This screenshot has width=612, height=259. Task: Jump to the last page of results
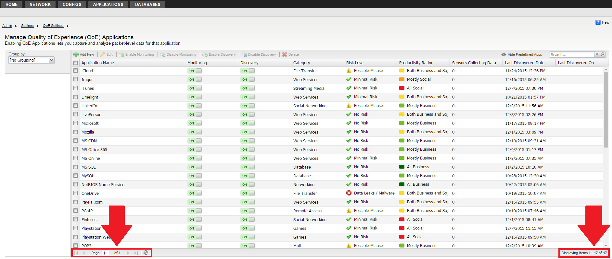[x=136, y=253]
